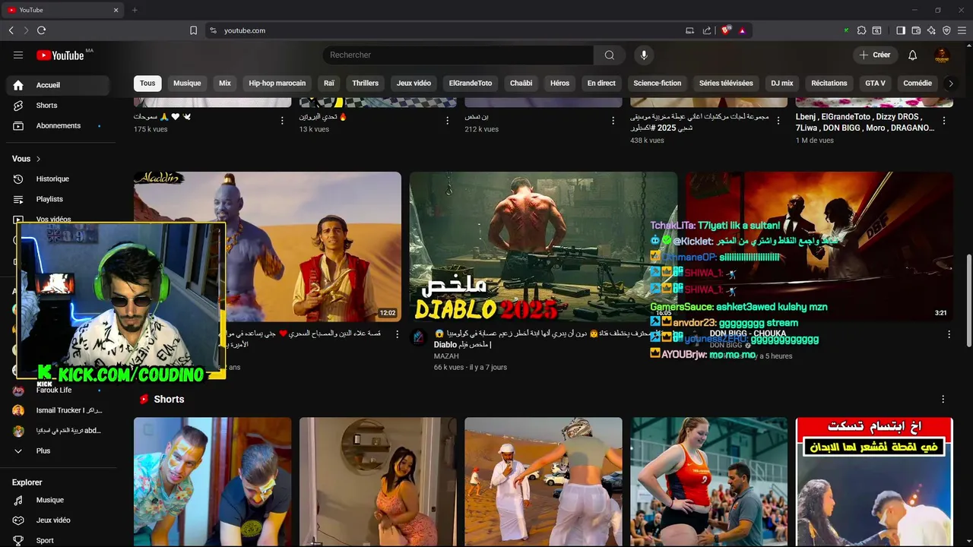Click the bookmark icon next to the URL
Screen dimensions: 973x547
[193, 30]
